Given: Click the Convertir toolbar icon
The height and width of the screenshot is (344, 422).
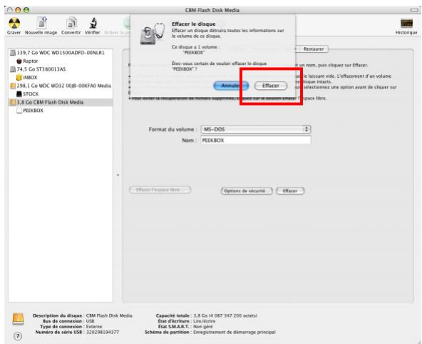Looking at the screenshot, I should pyautogui.click(x=71, y=23).
